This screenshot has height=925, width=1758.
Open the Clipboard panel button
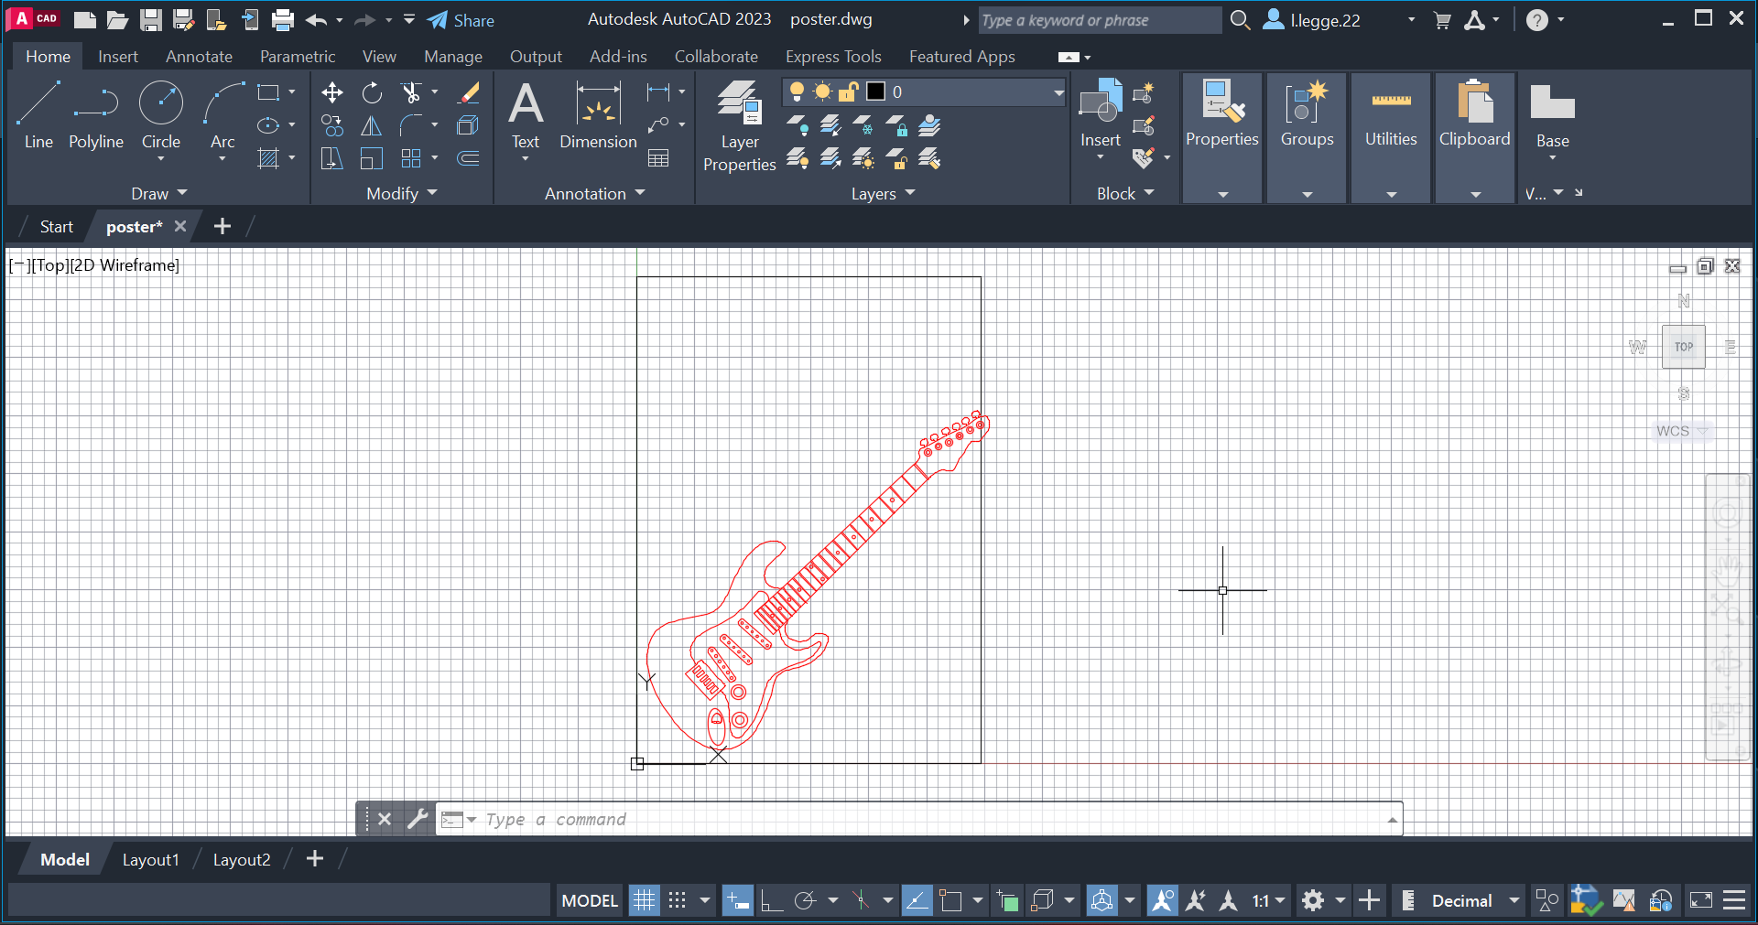[1475, 137]
